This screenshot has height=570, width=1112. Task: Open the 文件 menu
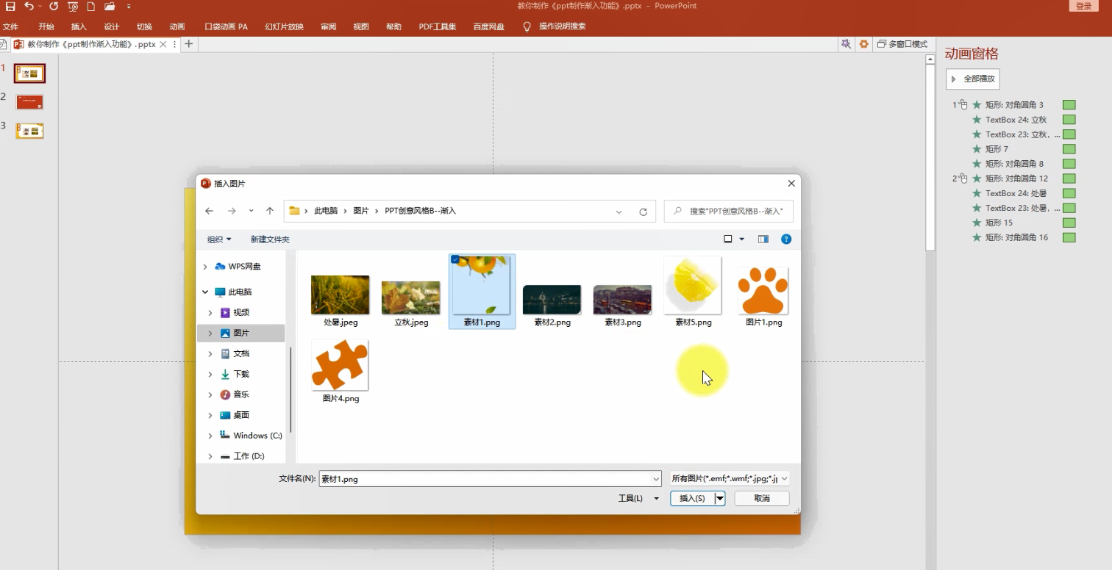(10, 26)
